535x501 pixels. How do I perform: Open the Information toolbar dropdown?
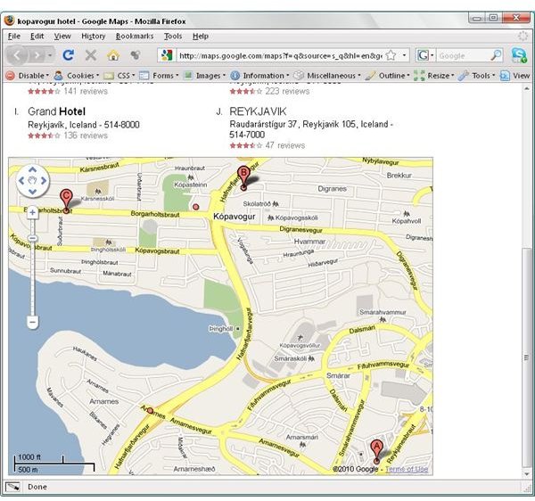(260, 76)
